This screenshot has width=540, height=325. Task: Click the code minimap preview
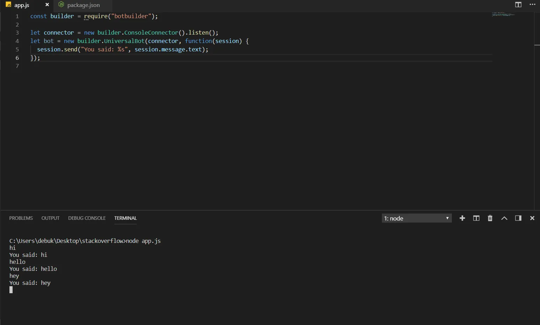[503, 14]
